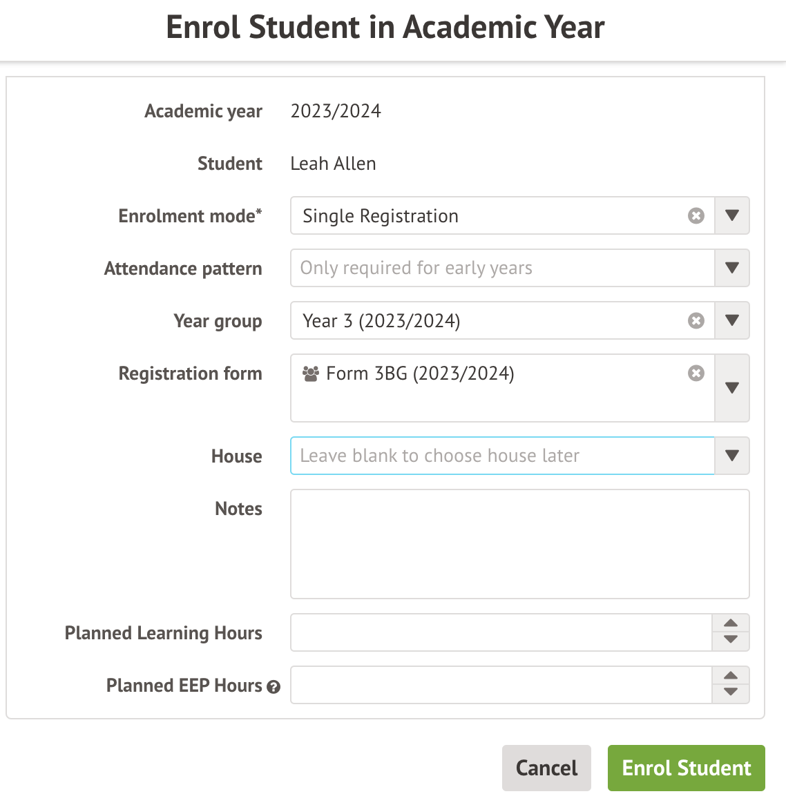Image resolution: width=786 pixels, height=805 pixels.
Task: Click the Planned Learning Hours input
Action: coord(501,632)
